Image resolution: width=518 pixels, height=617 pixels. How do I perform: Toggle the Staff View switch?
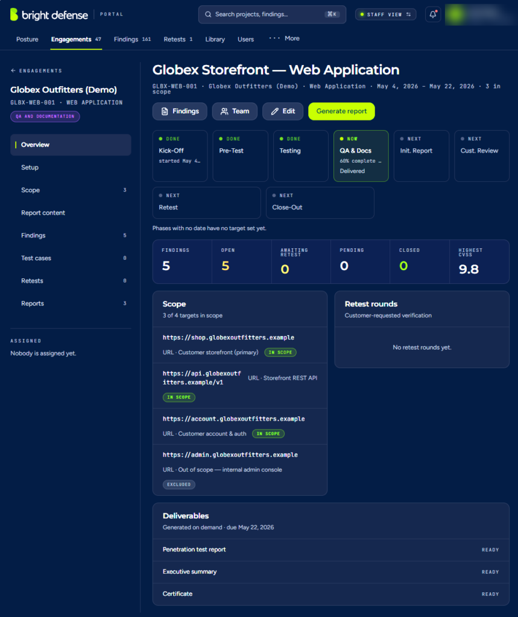pos(386,14)
